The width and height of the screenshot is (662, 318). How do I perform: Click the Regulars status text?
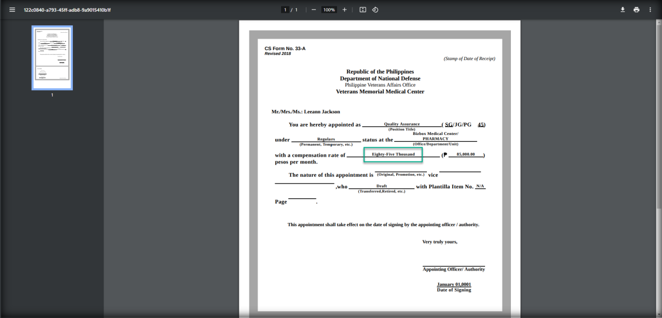point(326,139)
